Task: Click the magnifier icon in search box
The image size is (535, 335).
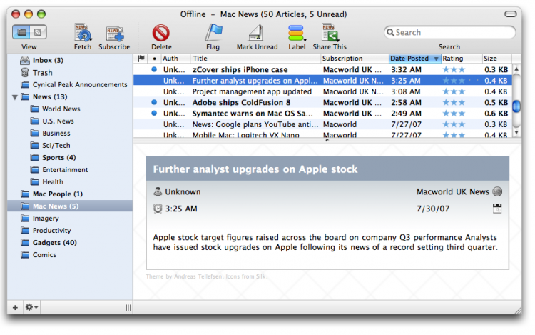Action: coord(390,32)
